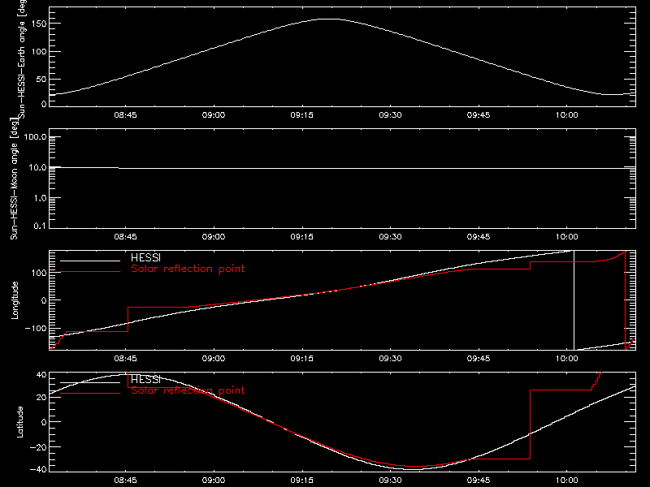Click the Longitude axis title
Screen dimensions: 650x487
coord(15,300)
